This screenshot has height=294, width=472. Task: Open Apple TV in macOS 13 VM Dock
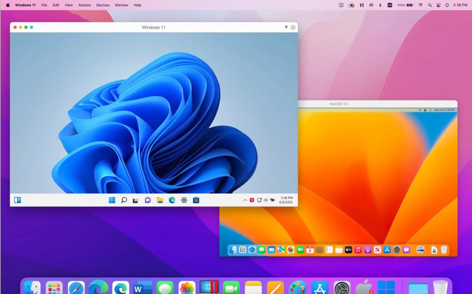pos(349,250)
